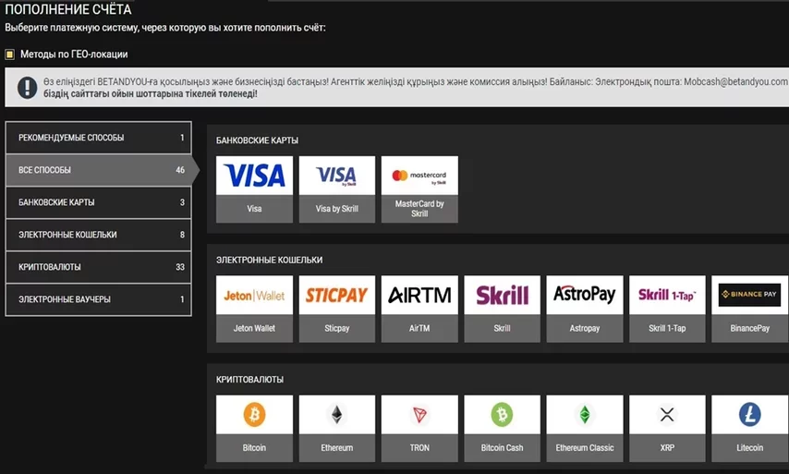Click the Kazakh-language notice banner text
The width and height of the screenshot is (789, 474).
coord(415,88)
